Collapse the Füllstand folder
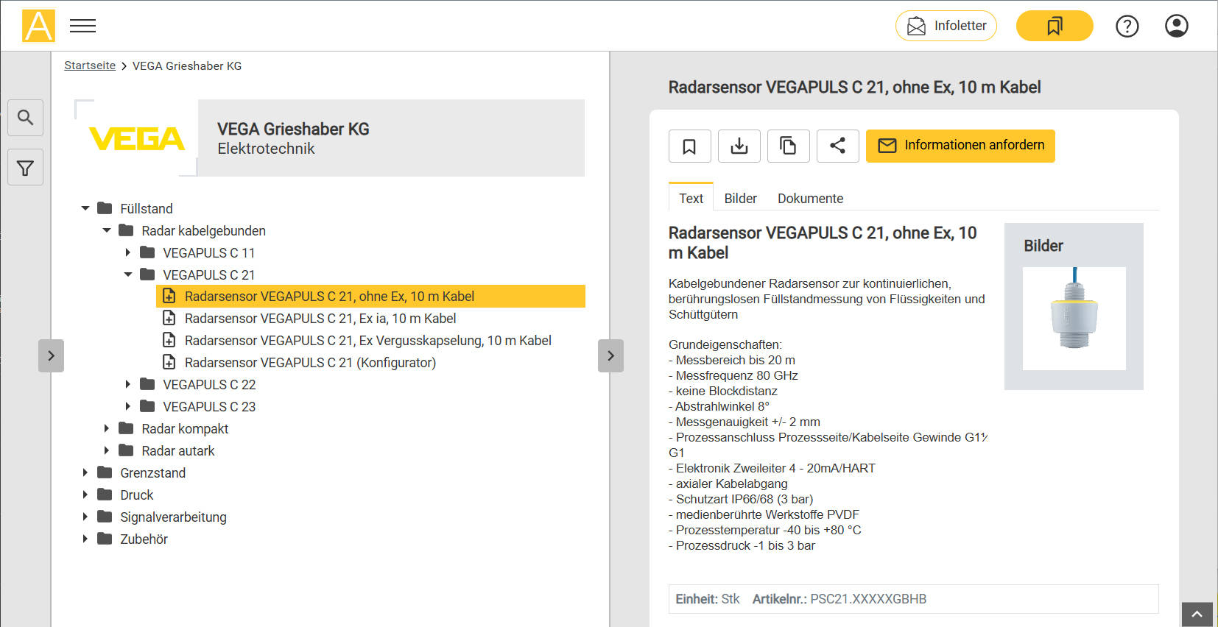Viewport: 1218px width, 627px height. pyautogui.click(x=85, y=209)
